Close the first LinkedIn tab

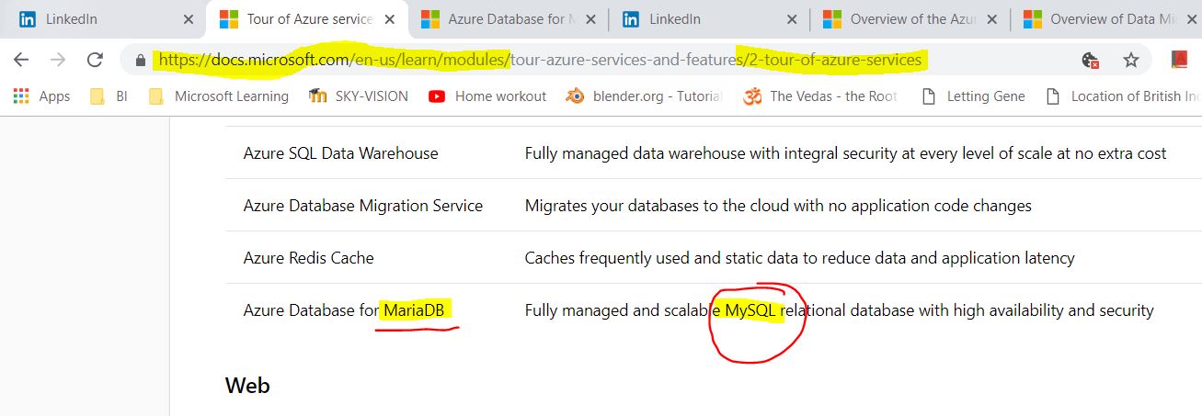point(189,19)
